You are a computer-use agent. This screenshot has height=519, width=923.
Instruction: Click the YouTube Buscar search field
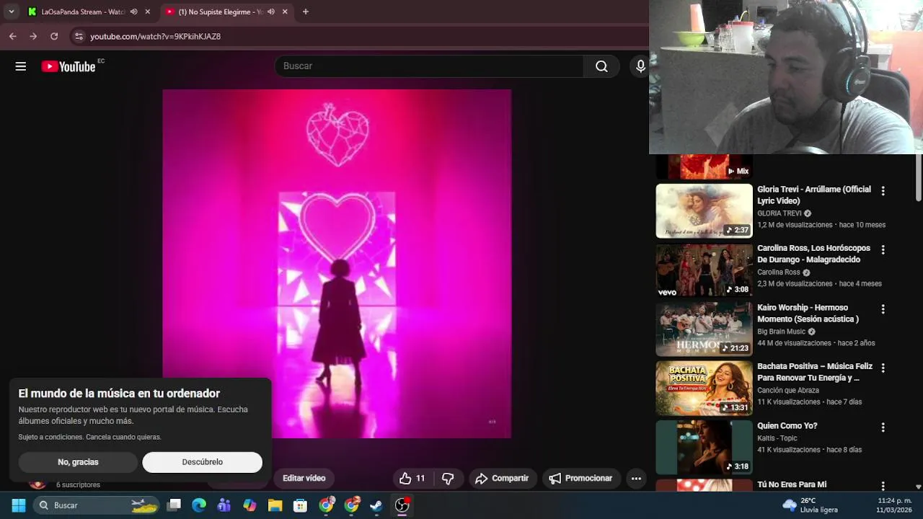(429, 66)
